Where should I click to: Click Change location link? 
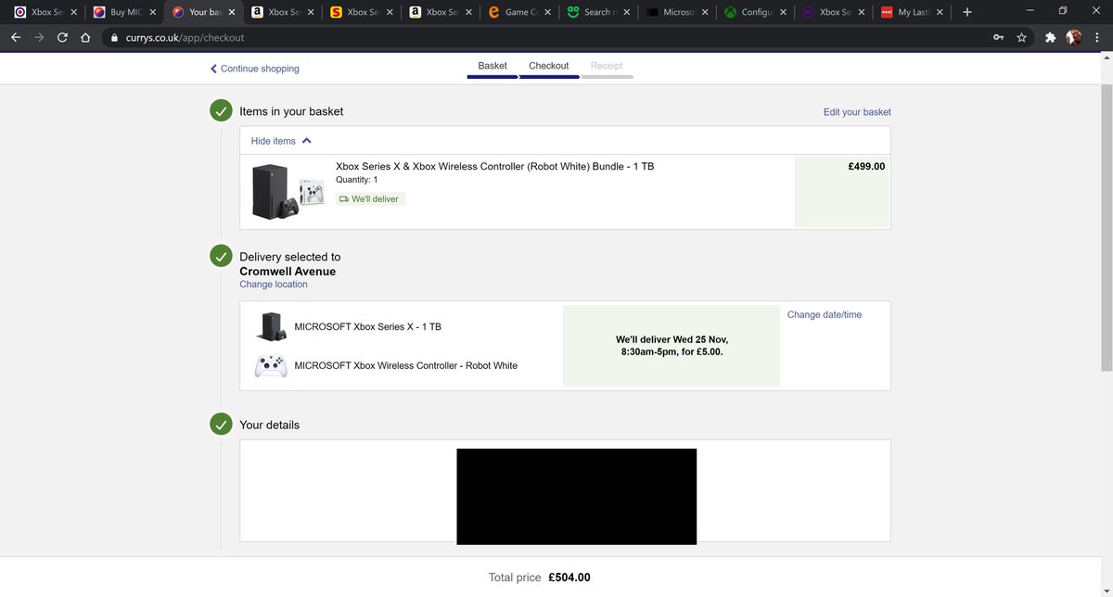[x=274, y=285]
